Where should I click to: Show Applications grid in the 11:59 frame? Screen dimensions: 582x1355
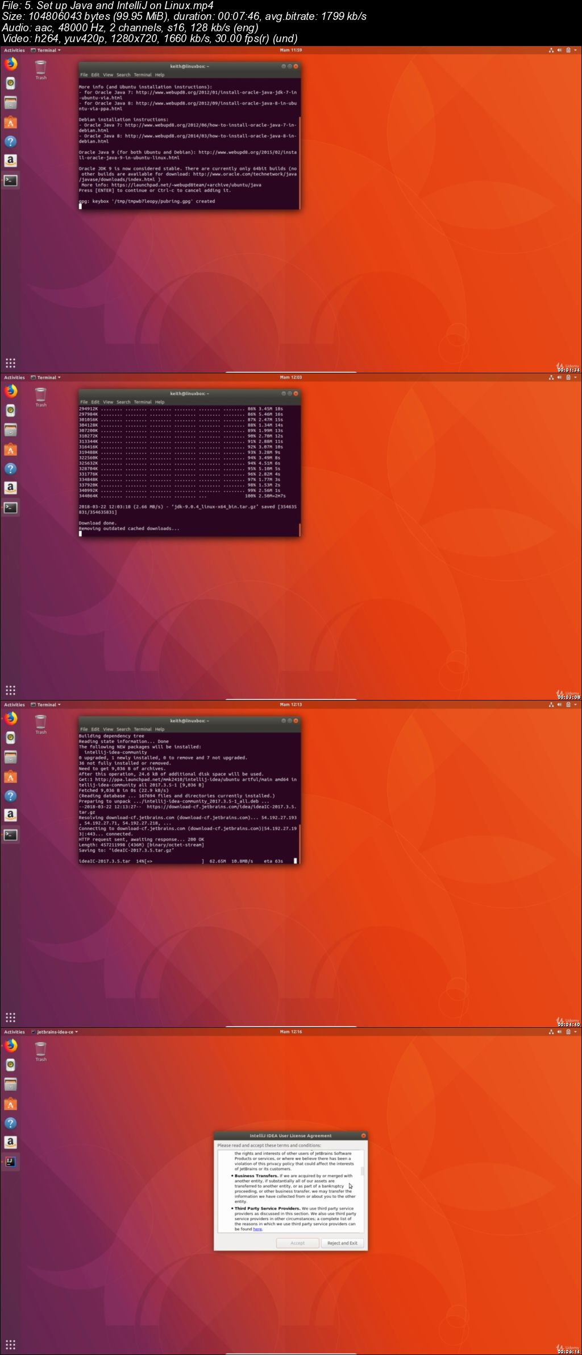pyautogui.click(x=10, y=363)
